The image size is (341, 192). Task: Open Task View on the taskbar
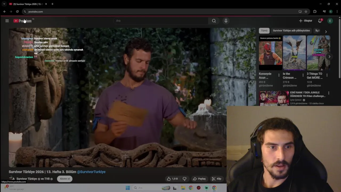[x=175, y=188]
